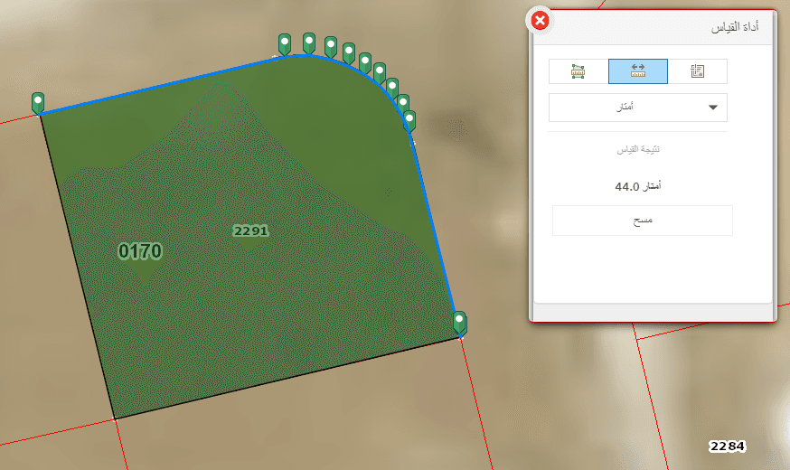The width and height of the screenshot is (790, 470).
Task: Click the leftmost green pin marker
Action: click(38, 103)
